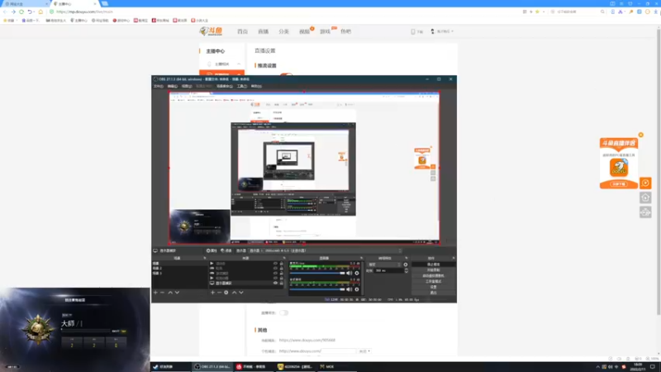Pop out the Scene Transitions dock panel
This screenshot has width=661, height=372.
tap(407, 258)
